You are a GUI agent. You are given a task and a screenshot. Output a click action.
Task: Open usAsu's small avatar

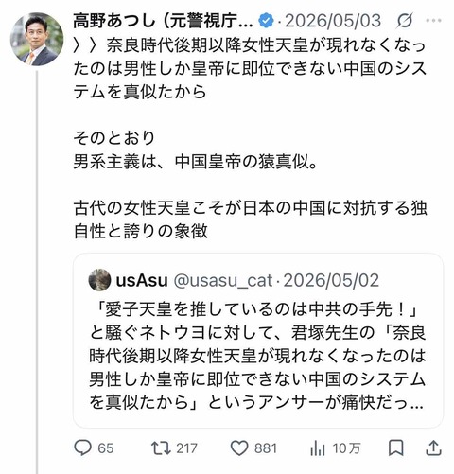[99, 280]
